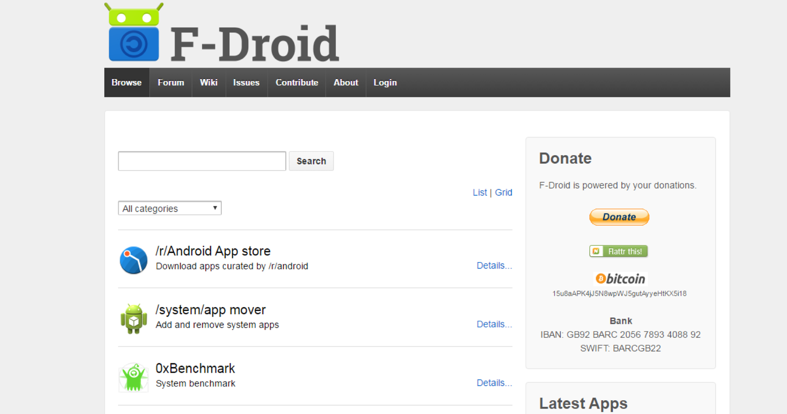Click 'Add and remove system apps' description

tap(217, 325)
